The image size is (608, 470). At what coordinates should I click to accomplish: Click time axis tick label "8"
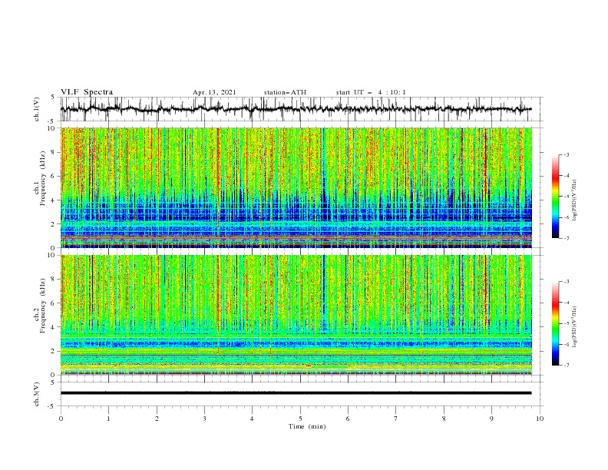(444, 419)
